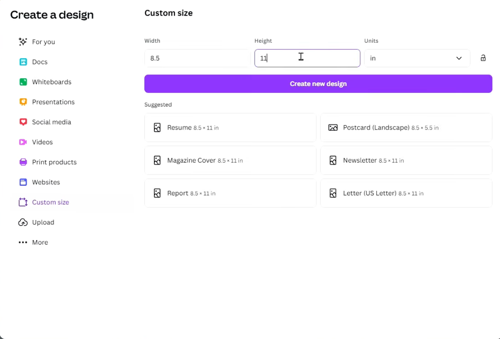The image size is (500, 339).
Task: Expand units list showing 'in'
Action: (417, 58)
